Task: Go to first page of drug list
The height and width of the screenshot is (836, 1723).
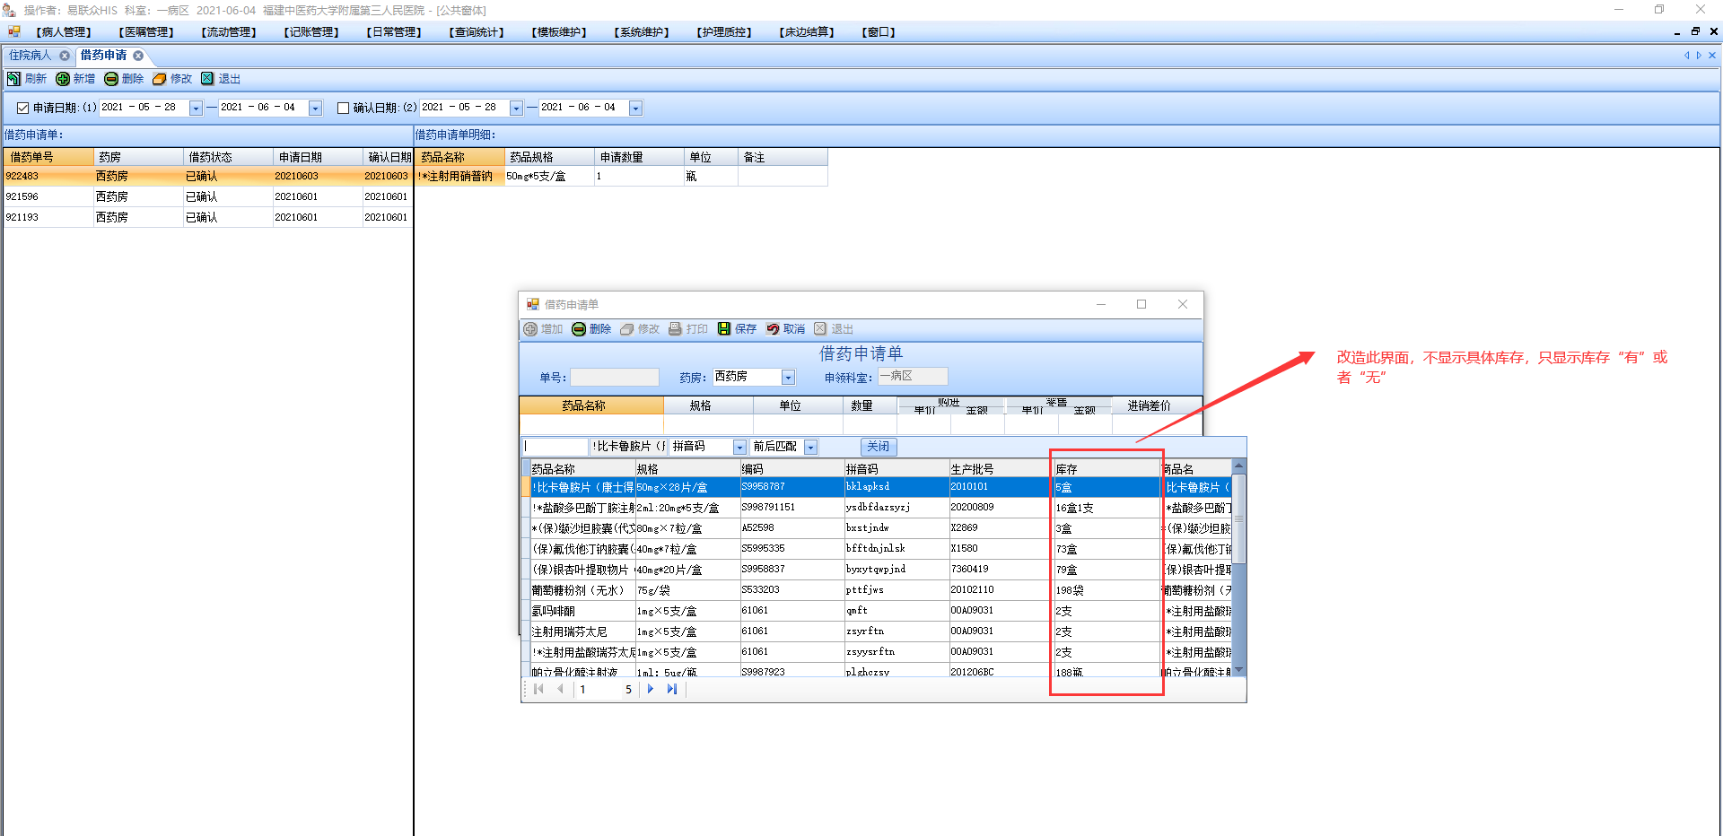Action: pos(538,689)
